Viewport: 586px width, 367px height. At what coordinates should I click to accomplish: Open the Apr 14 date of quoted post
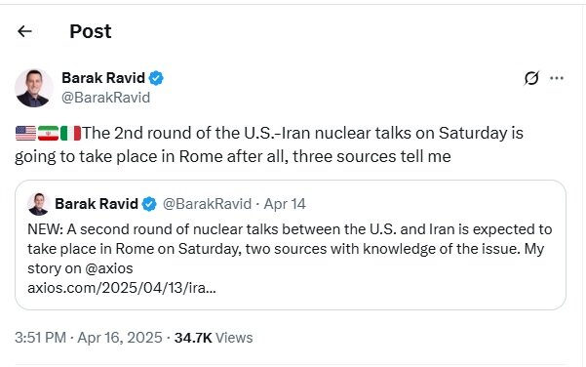coord(285,204)
